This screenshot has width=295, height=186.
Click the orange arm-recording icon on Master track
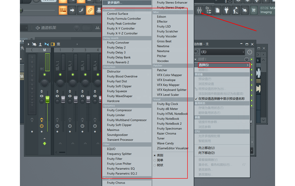42,120
